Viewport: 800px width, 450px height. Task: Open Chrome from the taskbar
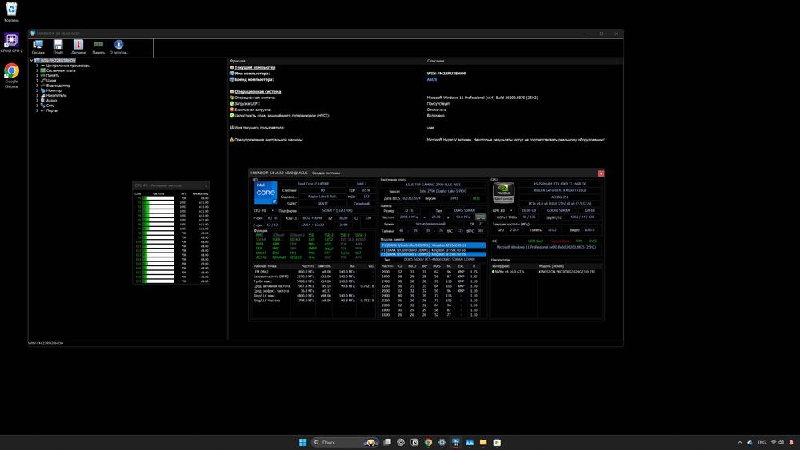tap(428, 442)
